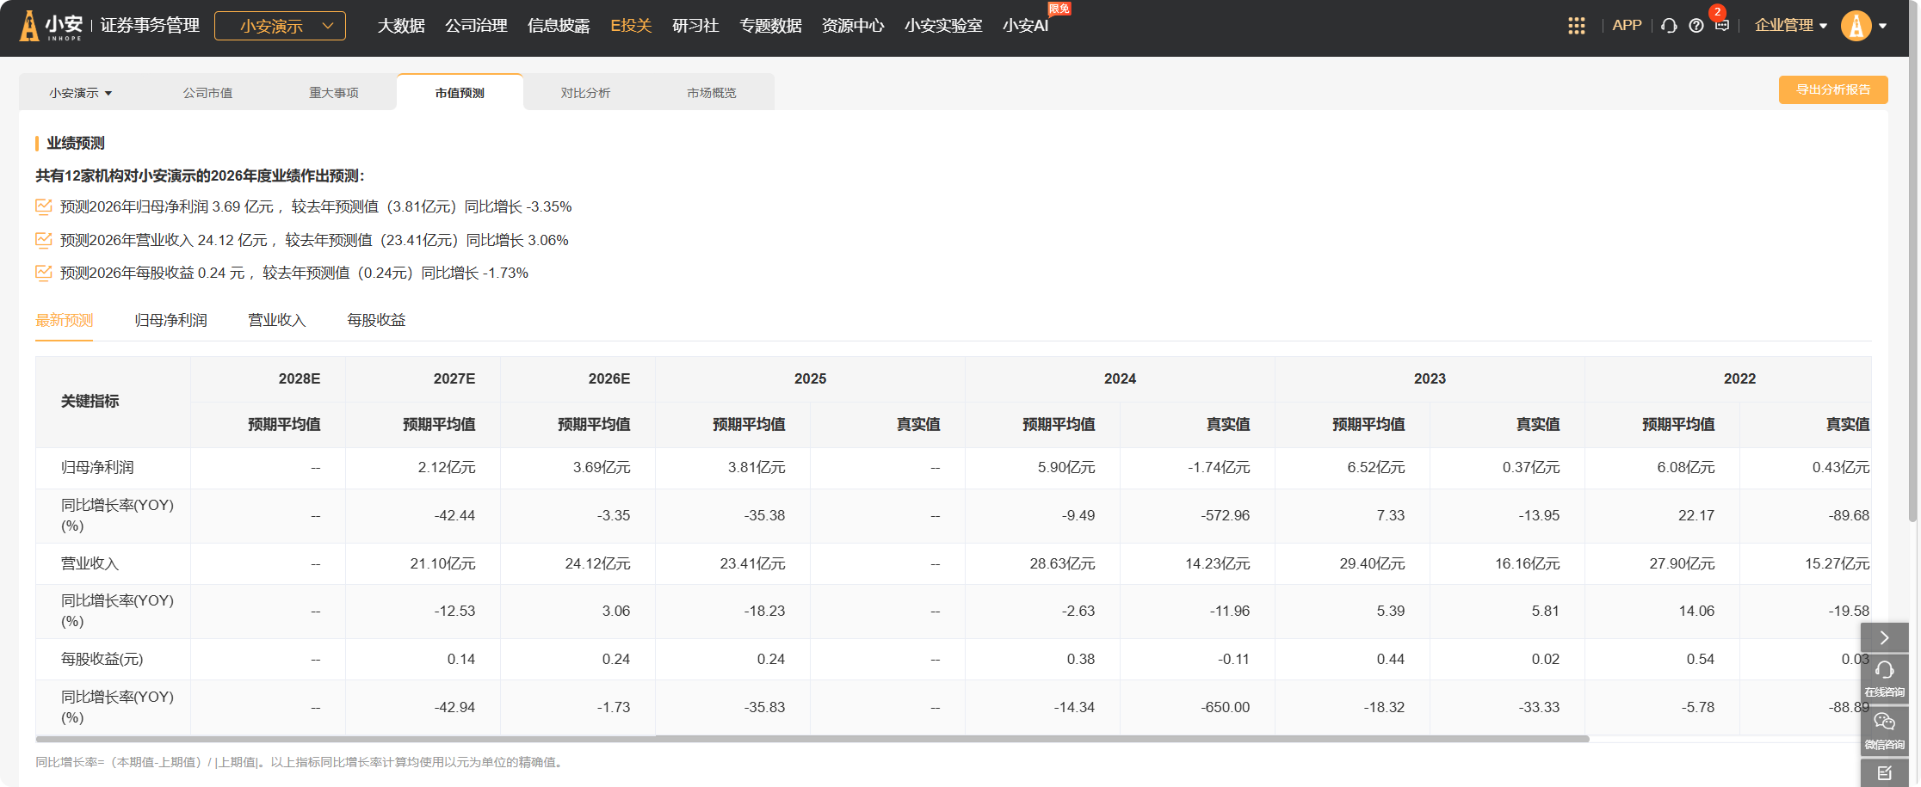
Task: Open the 小安AI menu item
Action: pyautogui.click(x=1025, y=26)
